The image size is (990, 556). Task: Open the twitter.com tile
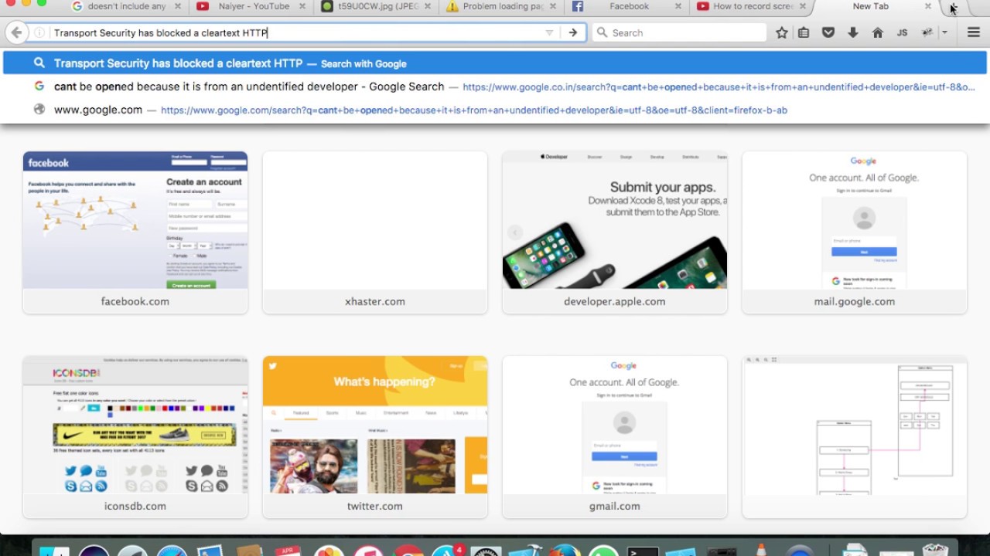[375, 437]
